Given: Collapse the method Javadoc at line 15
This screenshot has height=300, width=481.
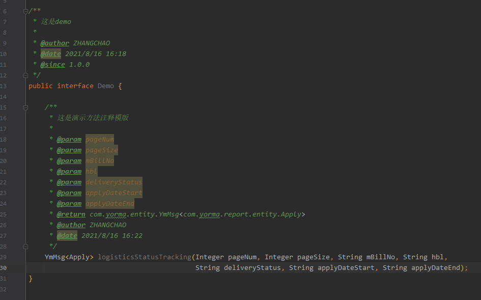Looking at the screenshot, I should (x=26, y=107).
